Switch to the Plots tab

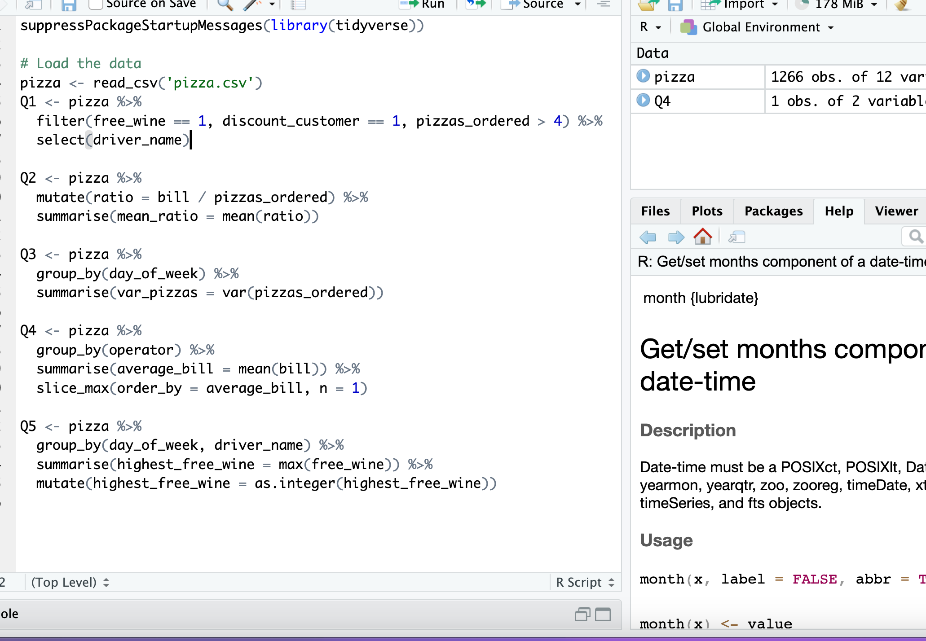(707, 211)
